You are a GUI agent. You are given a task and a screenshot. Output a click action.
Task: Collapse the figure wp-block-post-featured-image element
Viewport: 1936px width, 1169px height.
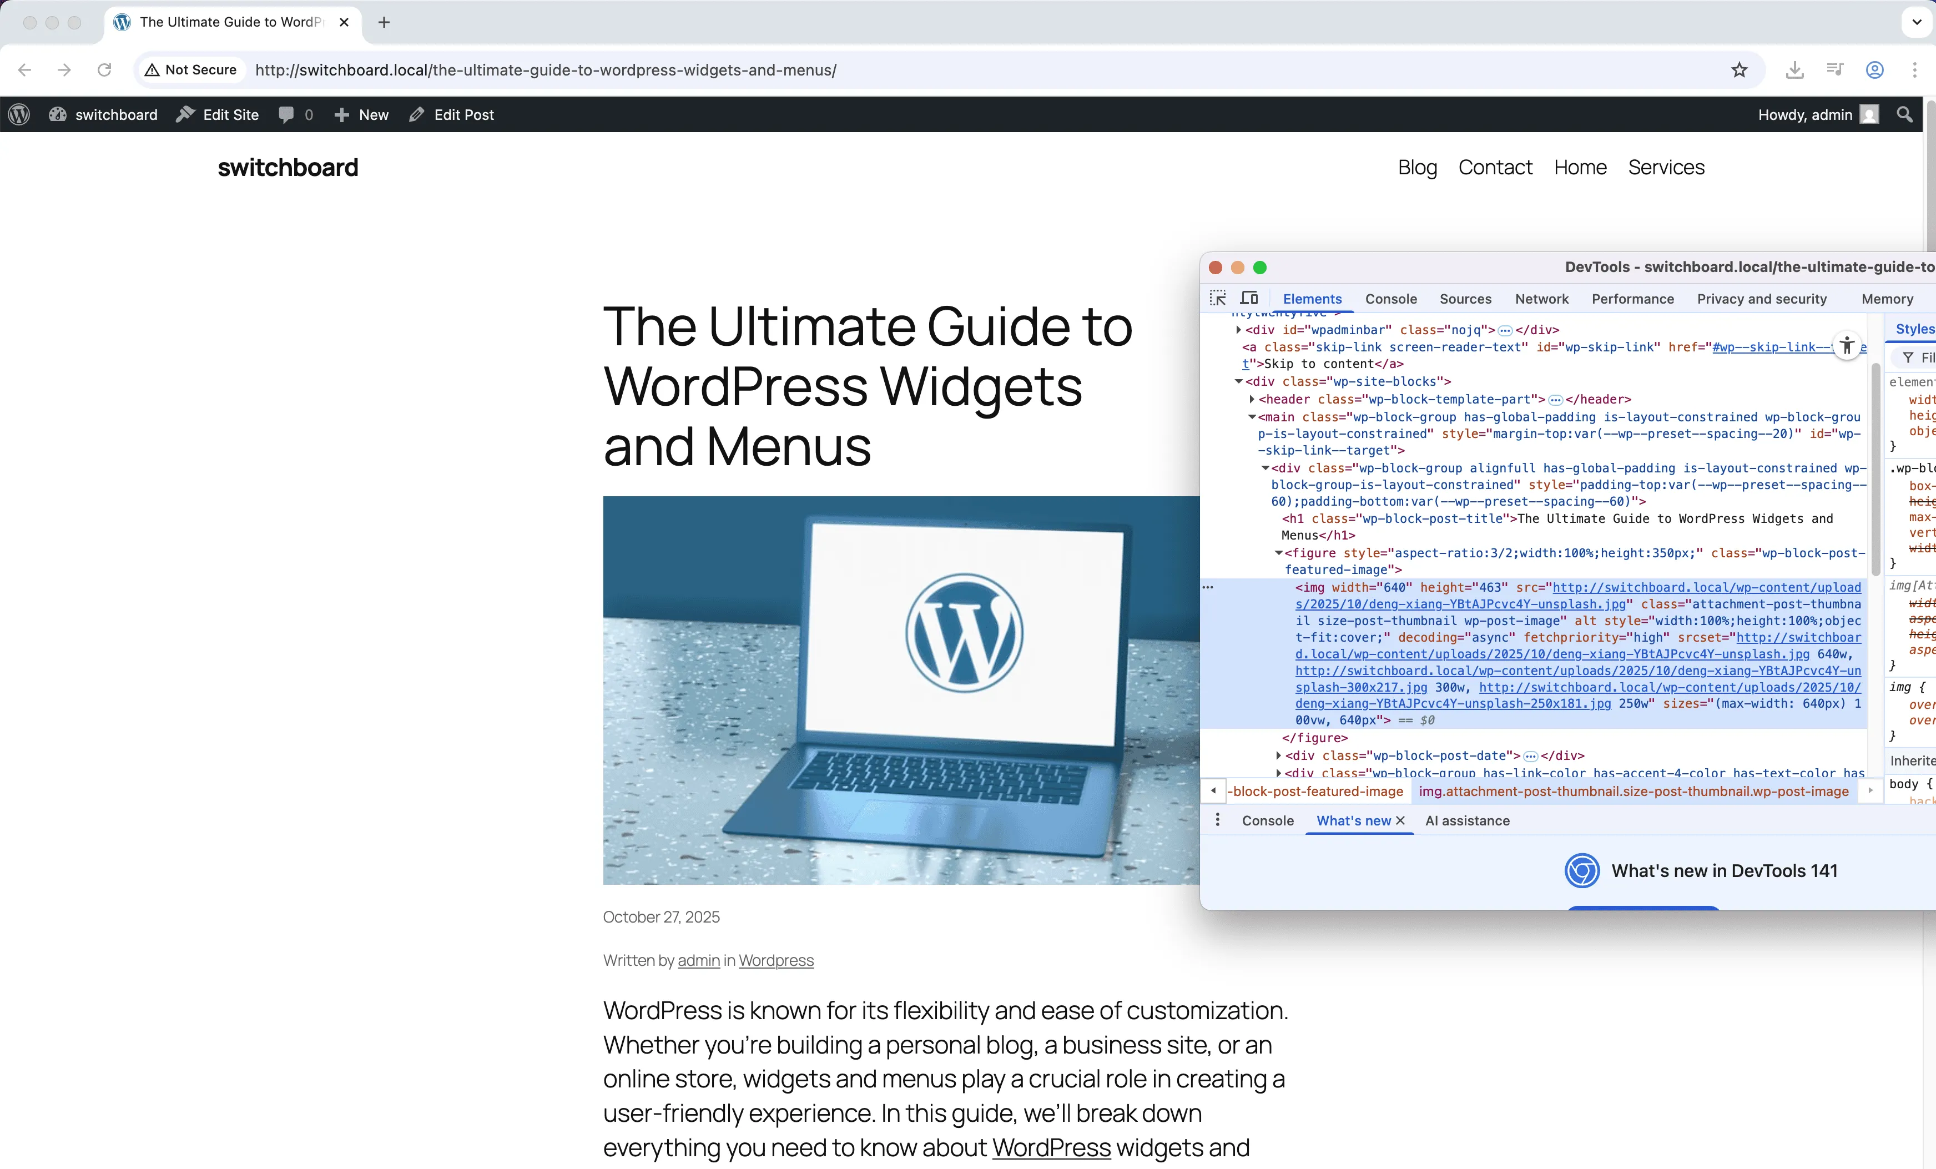[1280, 553]
